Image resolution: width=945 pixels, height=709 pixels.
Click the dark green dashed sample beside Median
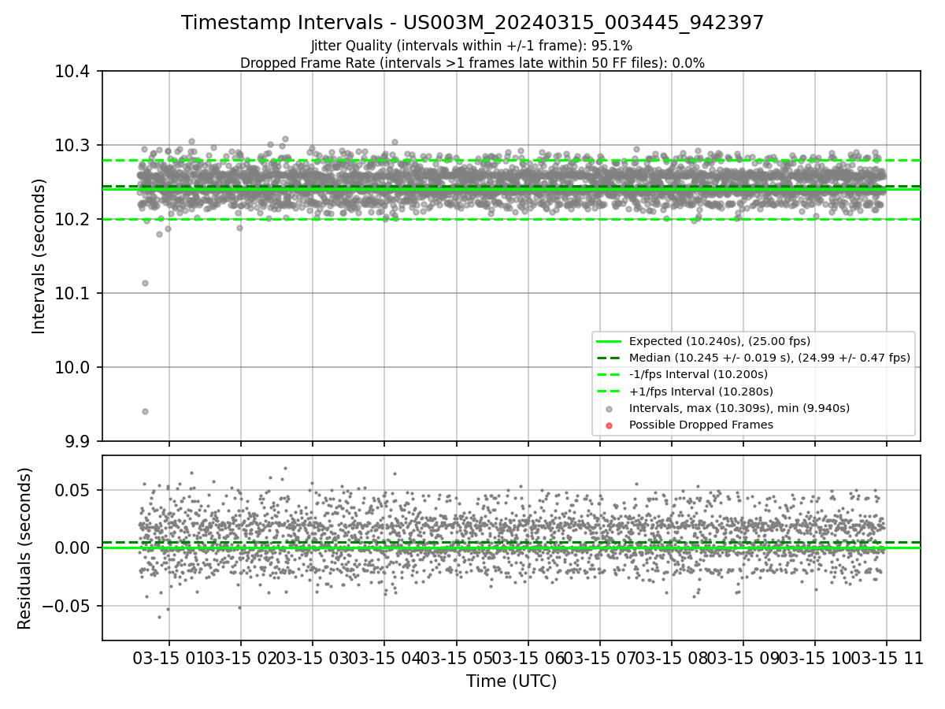610,358
